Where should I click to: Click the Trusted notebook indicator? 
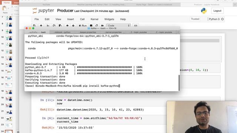tap(195, 19)
